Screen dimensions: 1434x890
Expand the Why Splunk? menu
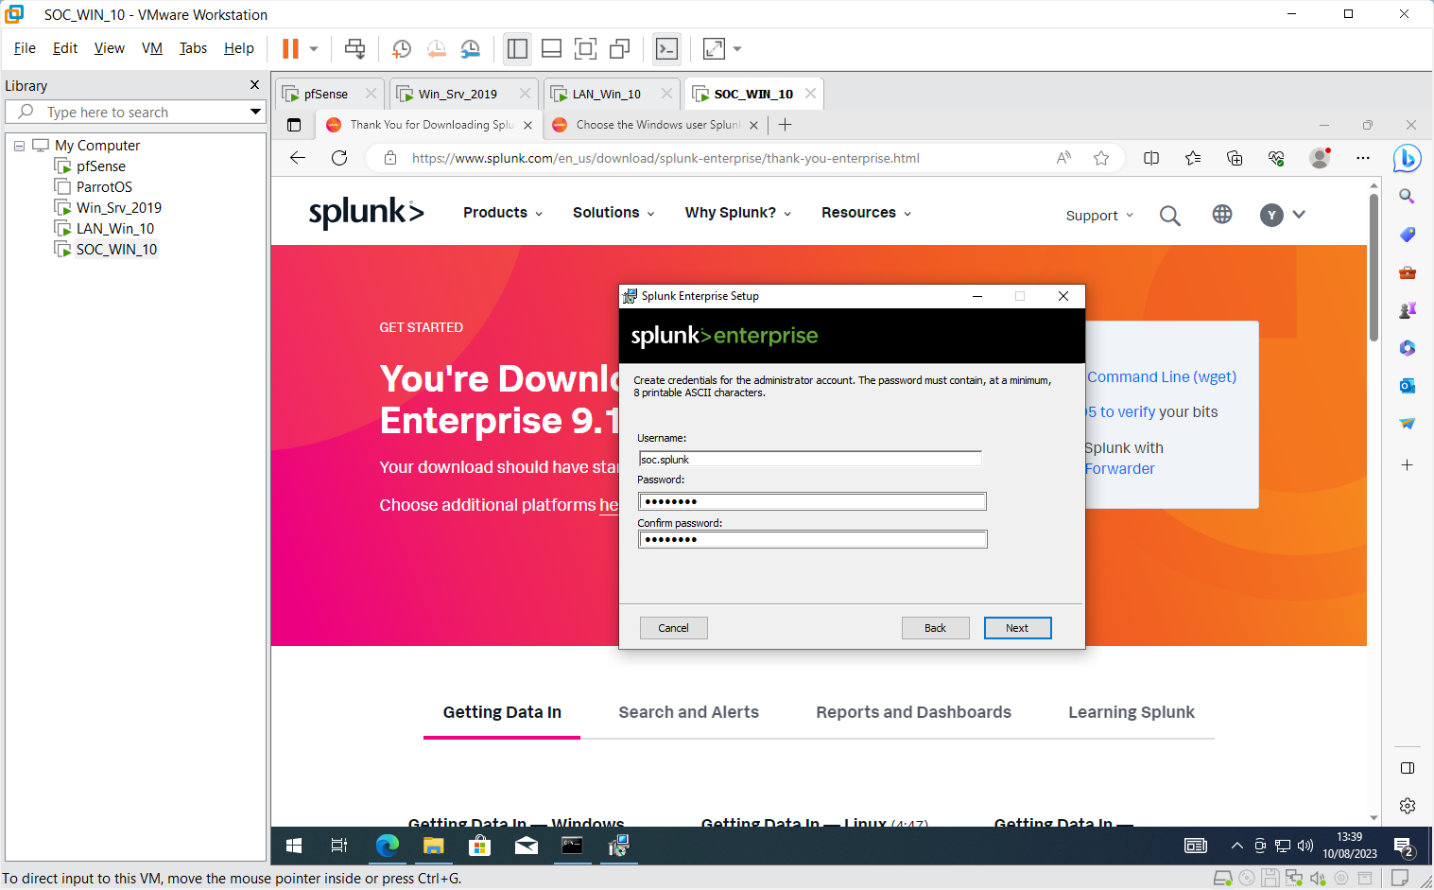[x=738, y=213]
